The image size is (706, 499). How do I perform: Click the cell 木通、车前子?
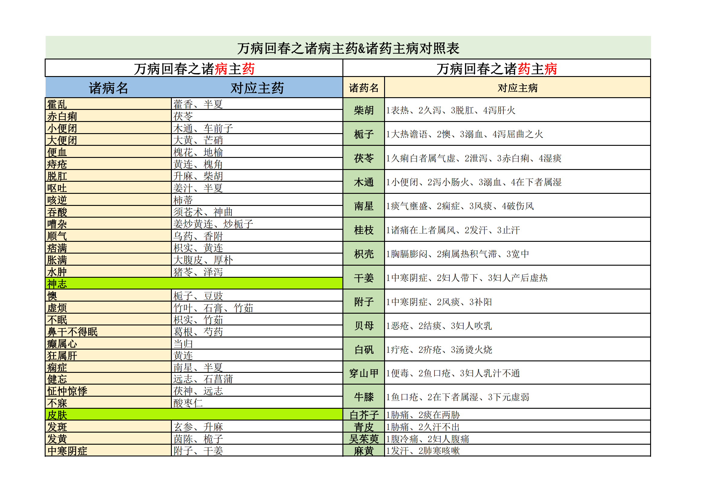click(x=257, y=128)
